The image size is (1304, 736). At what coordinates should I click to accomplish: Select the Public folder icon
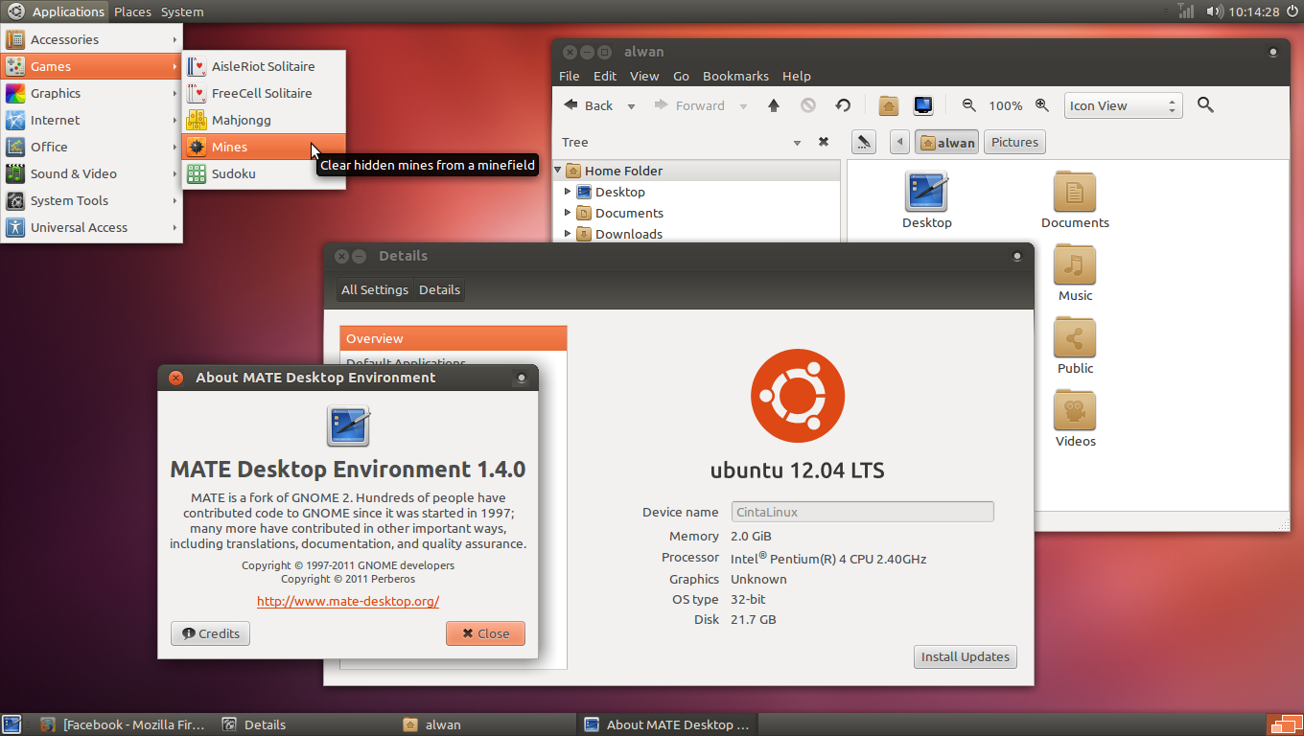click(x=1075, y=346)
